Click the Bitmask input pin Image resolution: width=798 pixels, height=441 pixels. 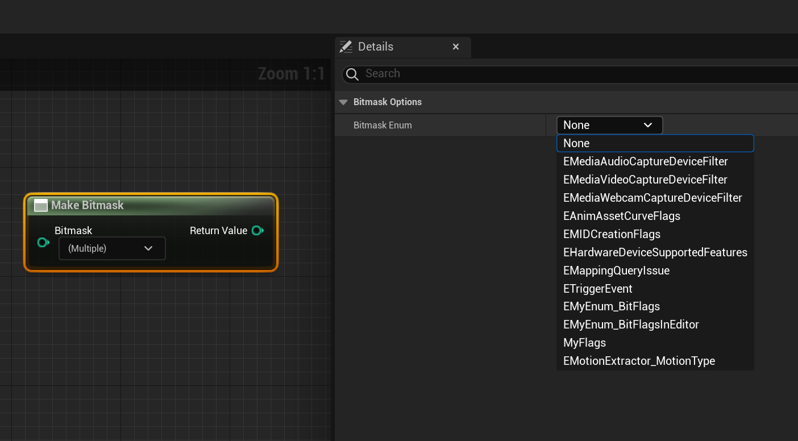pos(43,243)
